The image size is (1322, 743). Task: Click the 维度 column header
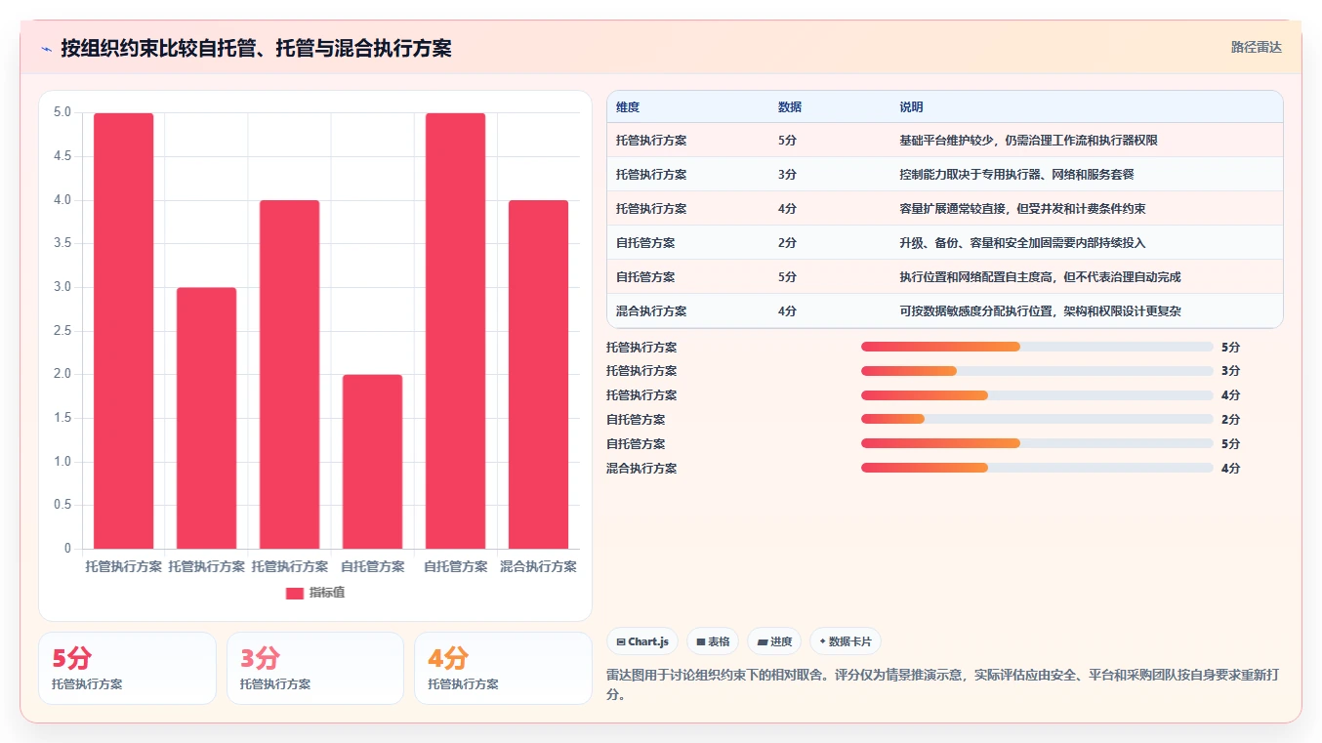(628, 107)
